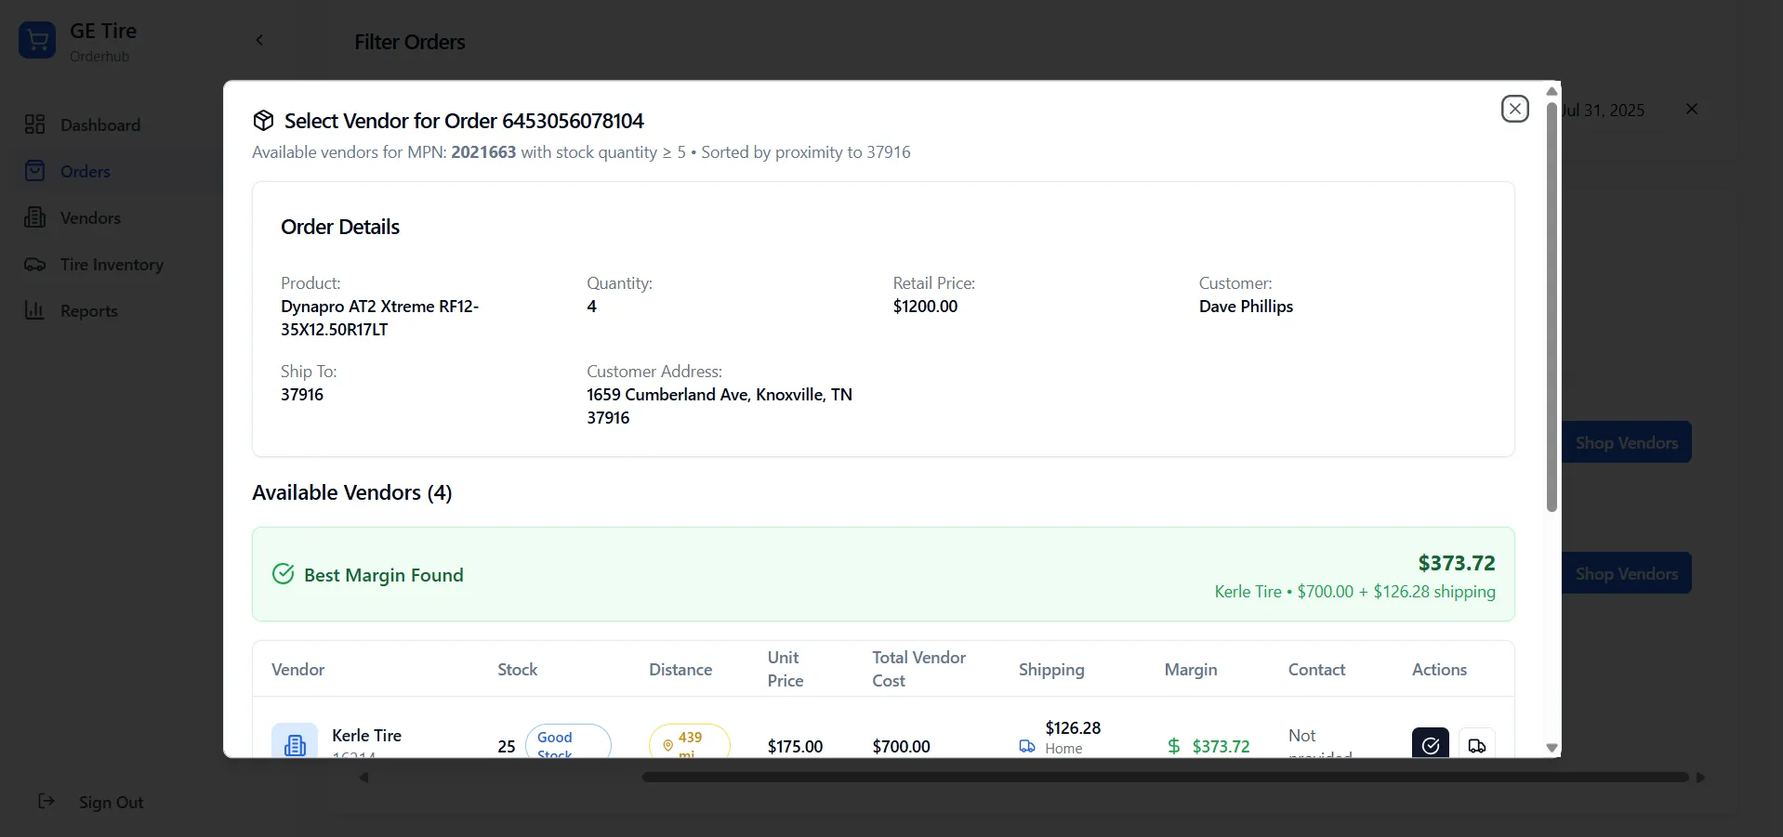Click the $175.00 unit price cell
Screen dimensions: 1783x837
click(x=795, y=746)
